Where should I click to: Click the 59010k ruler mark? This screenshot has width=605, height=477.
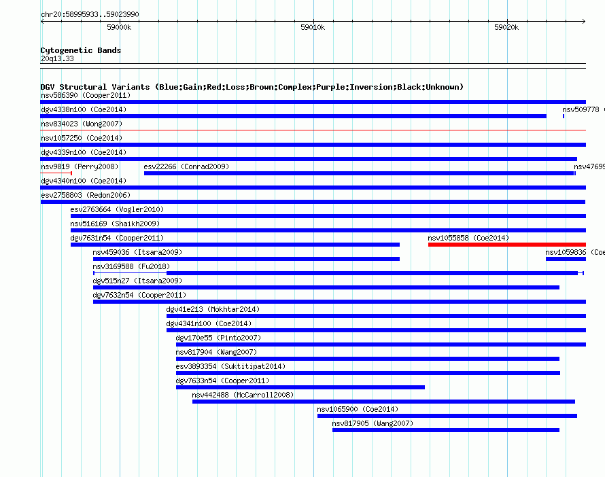tap(313, 27)
